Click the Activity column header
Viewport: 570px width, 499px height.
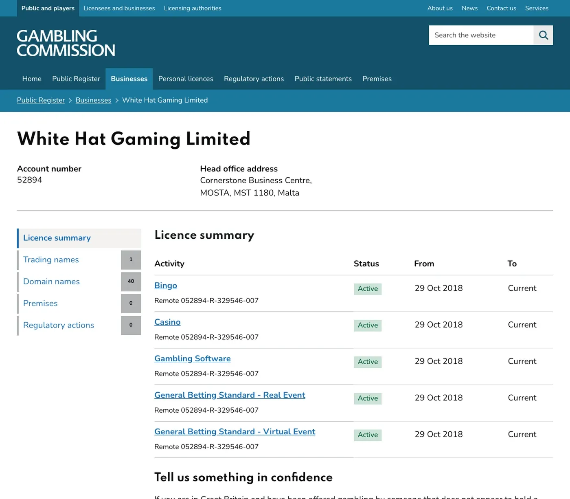tap(169, 264)
